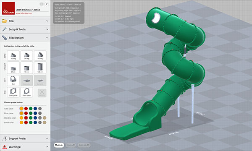Set tube color to green
252x151 pixels.
31,109
